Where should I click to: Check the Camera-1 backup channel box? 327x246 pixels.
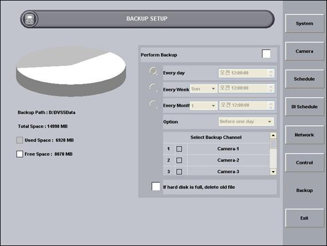click(179, 149)
